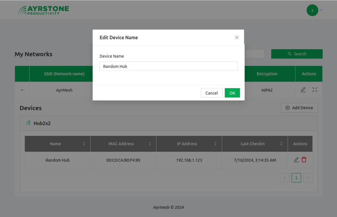Click the Ayrstone Productivity logo

43,10
